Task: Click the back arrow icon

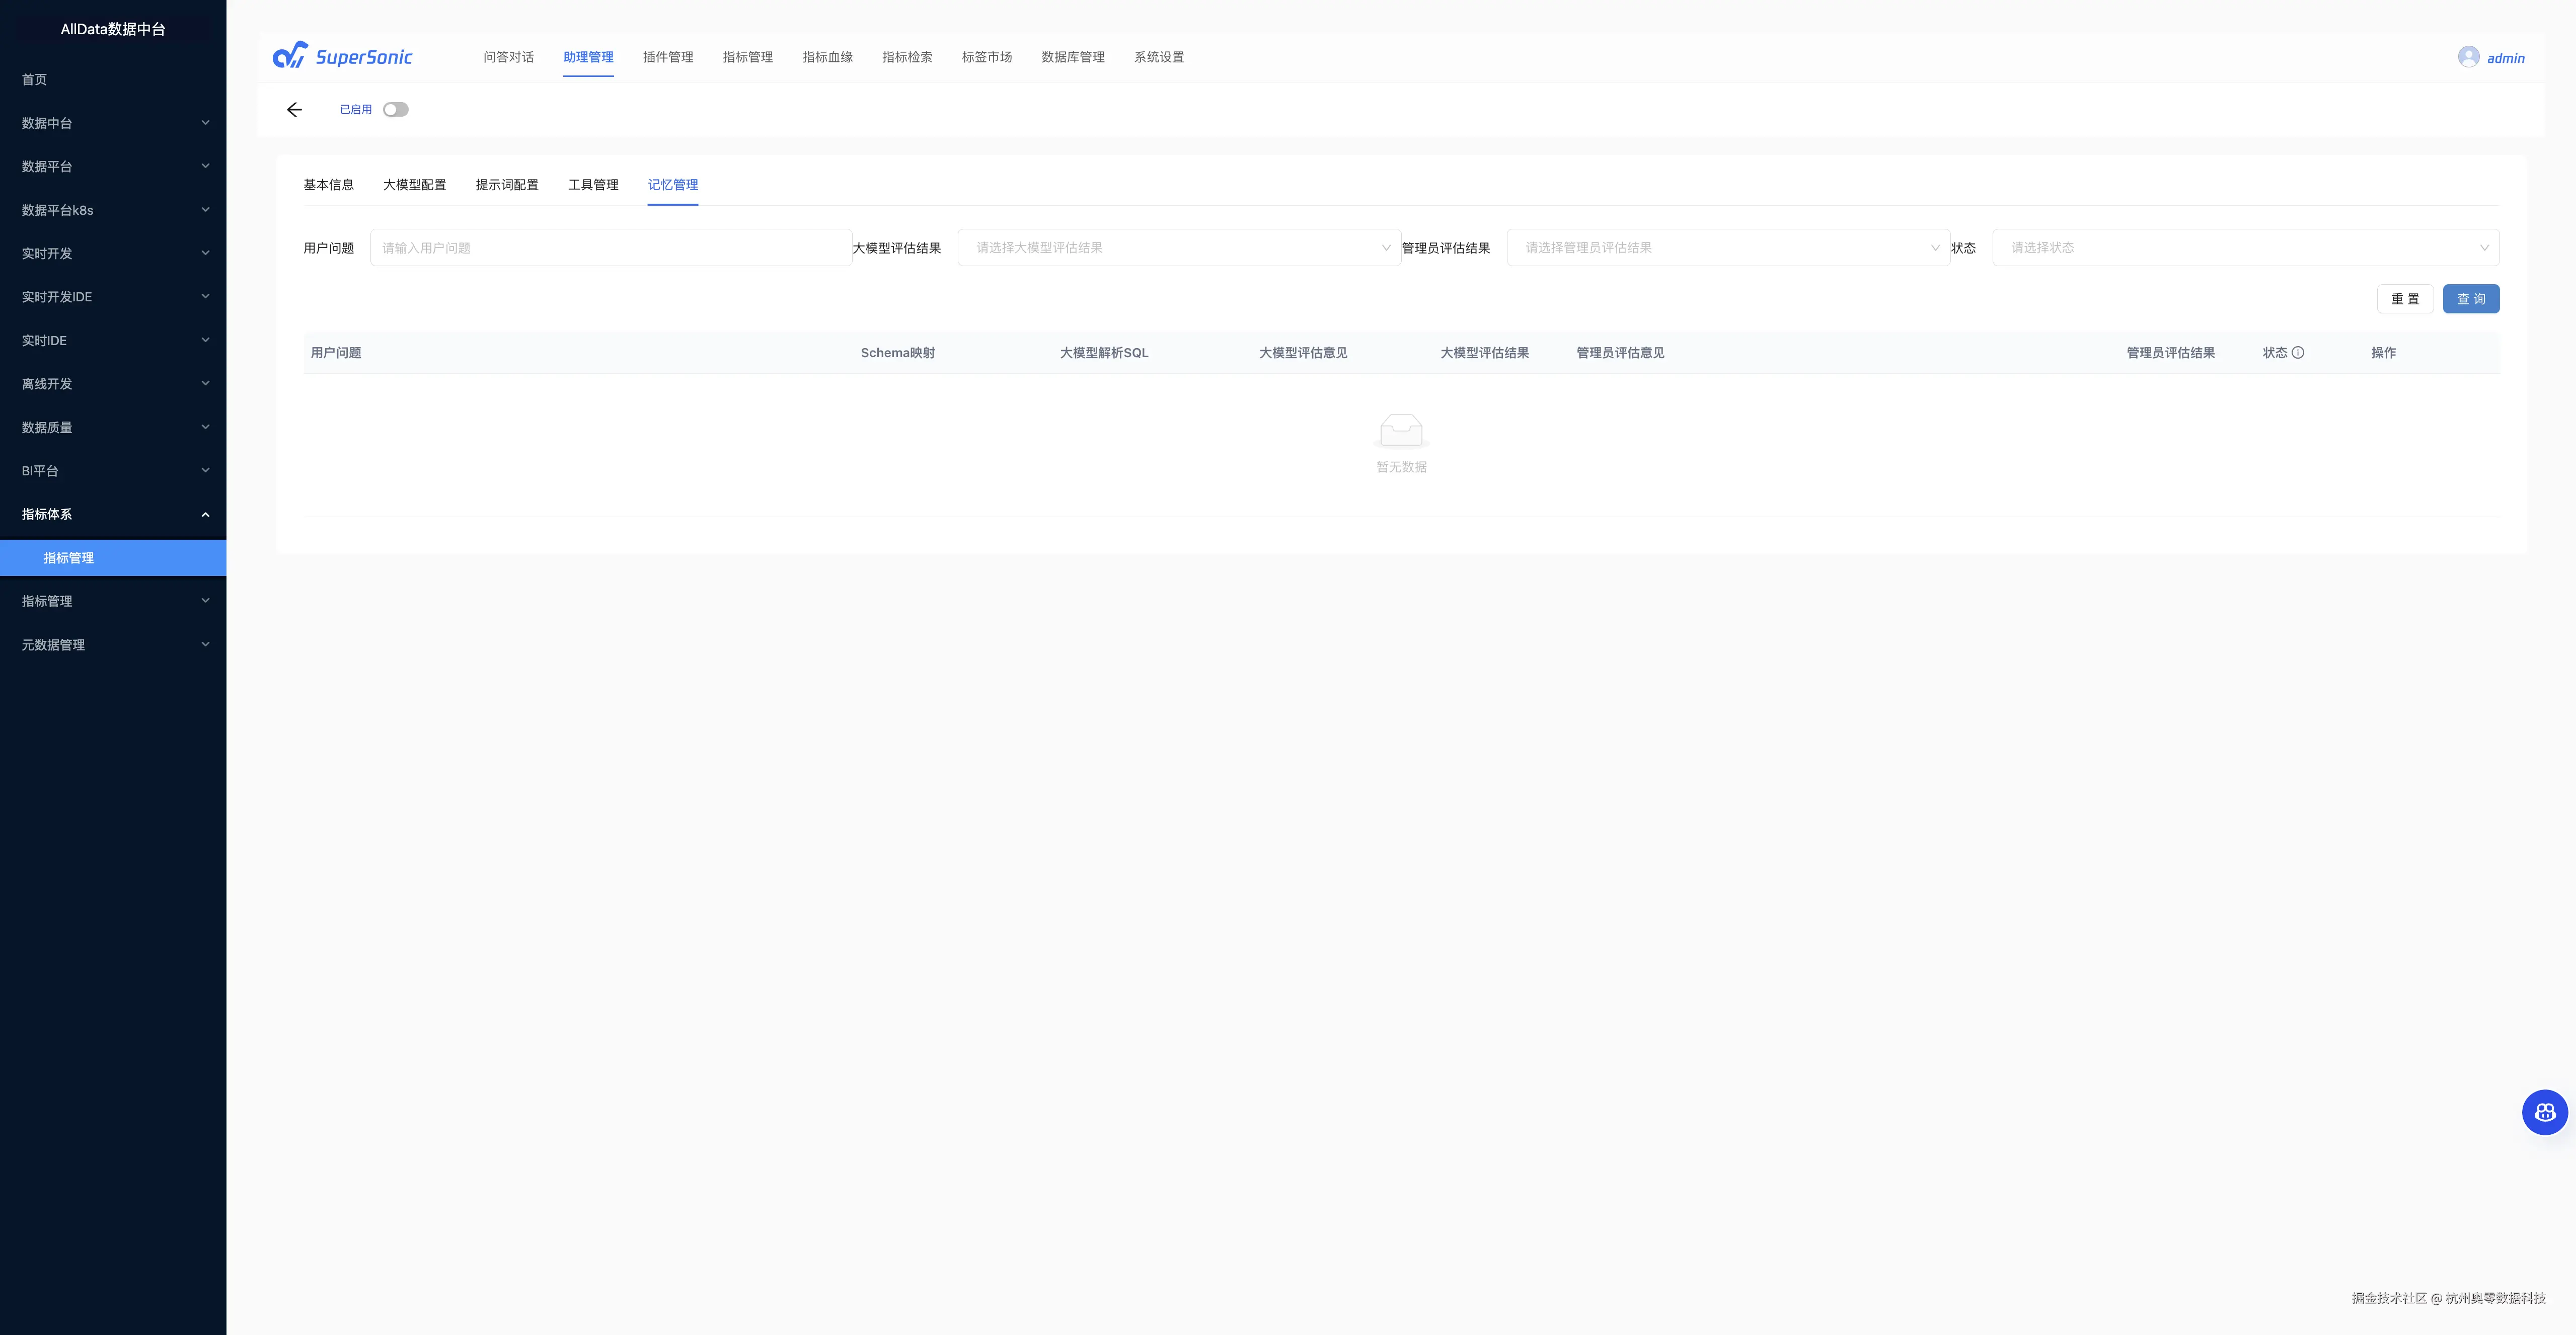Action: coord(294,110)
